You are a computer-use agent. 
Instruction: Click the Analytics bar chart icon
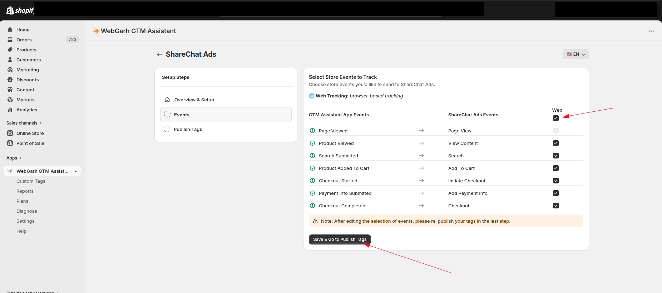(10, 110)
